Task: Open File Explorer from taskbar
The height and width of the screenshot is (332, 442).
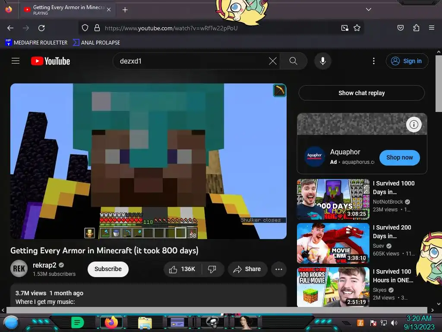Action: pyautogui.click(x=145, y=323)
